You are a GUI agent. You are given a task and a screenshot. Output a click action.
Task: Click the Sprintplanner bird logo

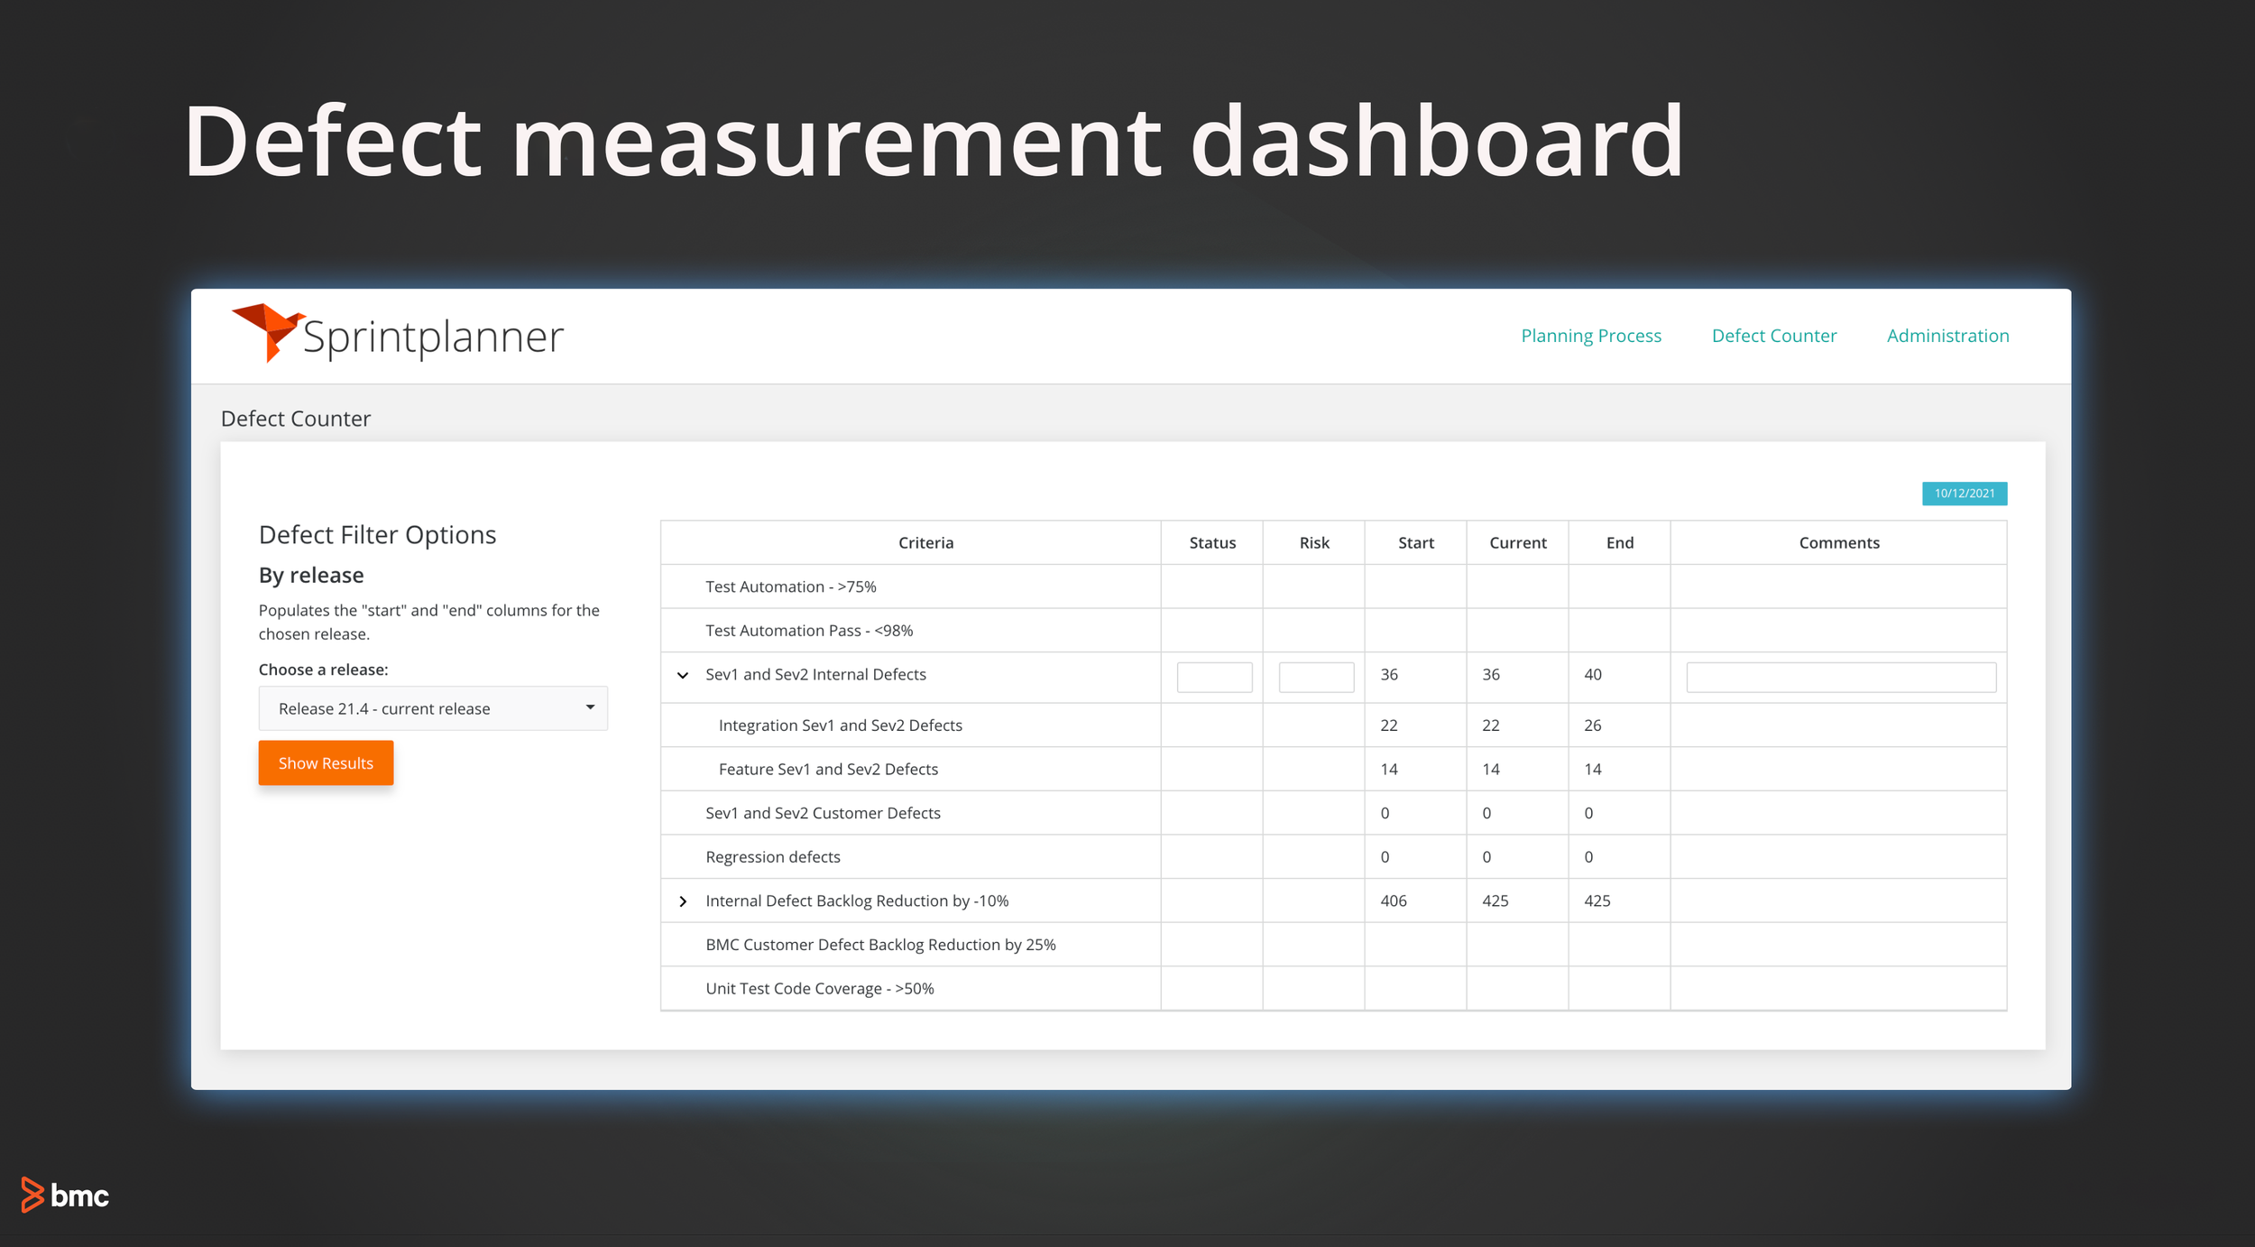[x=266, y=337]
